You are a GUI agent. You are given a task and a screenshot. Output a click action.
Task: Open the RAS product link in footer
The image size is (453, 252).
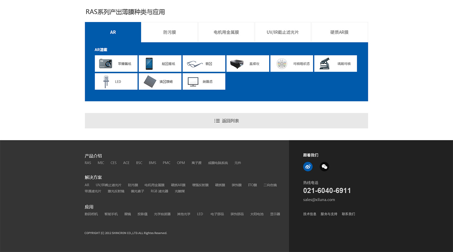coord(88,163)
